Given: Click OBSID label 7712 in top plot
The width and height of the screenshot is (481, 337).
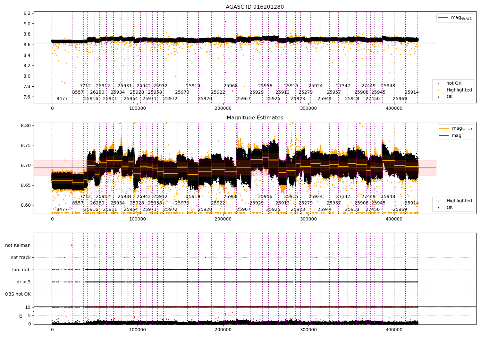Looking at the screenshot, I should [85, 86].
